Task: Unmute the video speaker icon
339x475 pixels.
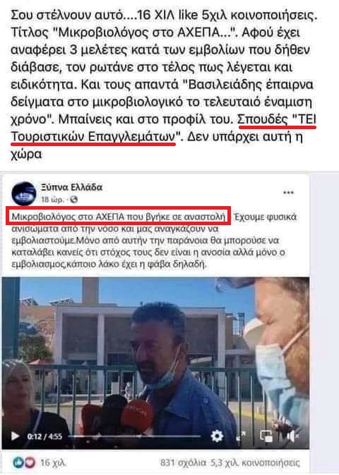Action: 292,436
